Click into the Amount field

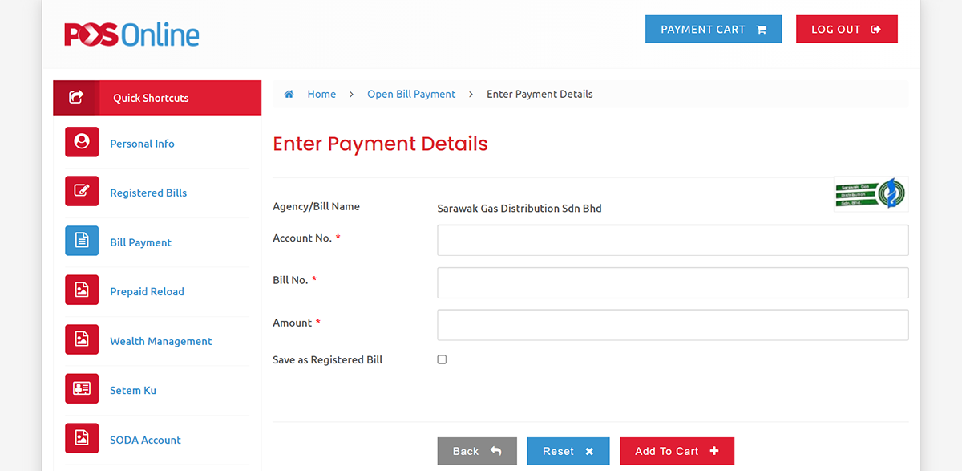click(673, 325)
